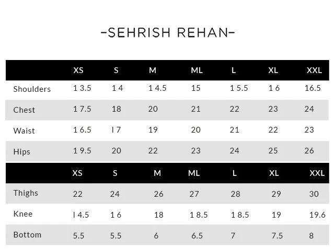Image resolution: width=335 pixels, height=250 pixels.
Task: Click the XXL header in the upper table
Action: pyautogui.click(x=314, y=70)
